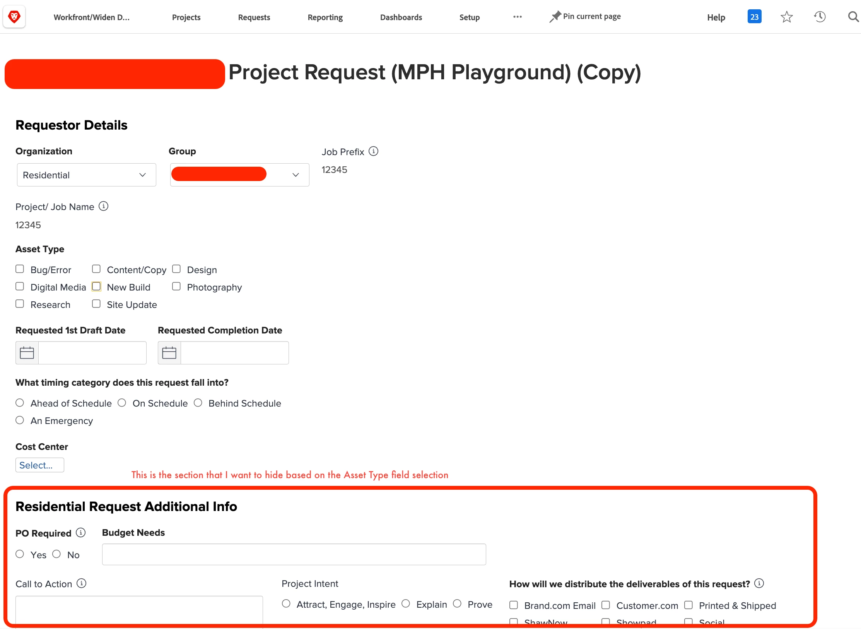Click the Help link
The height and width of the screenshot is (629, 861).
click(x=716, y=17)
